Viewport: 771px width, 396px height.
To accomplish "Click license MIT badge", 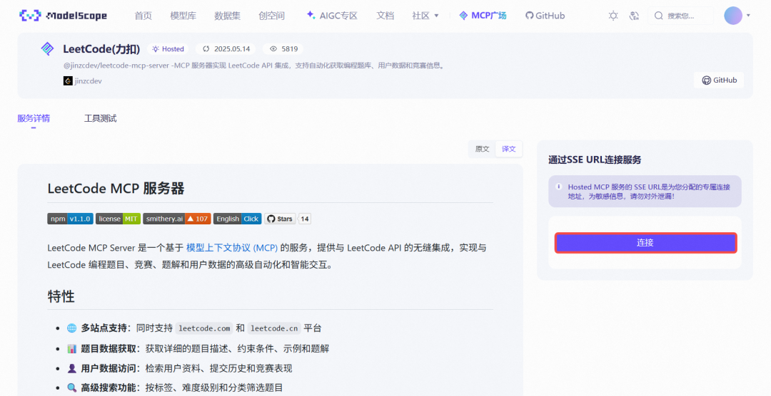I will (118, 219).
